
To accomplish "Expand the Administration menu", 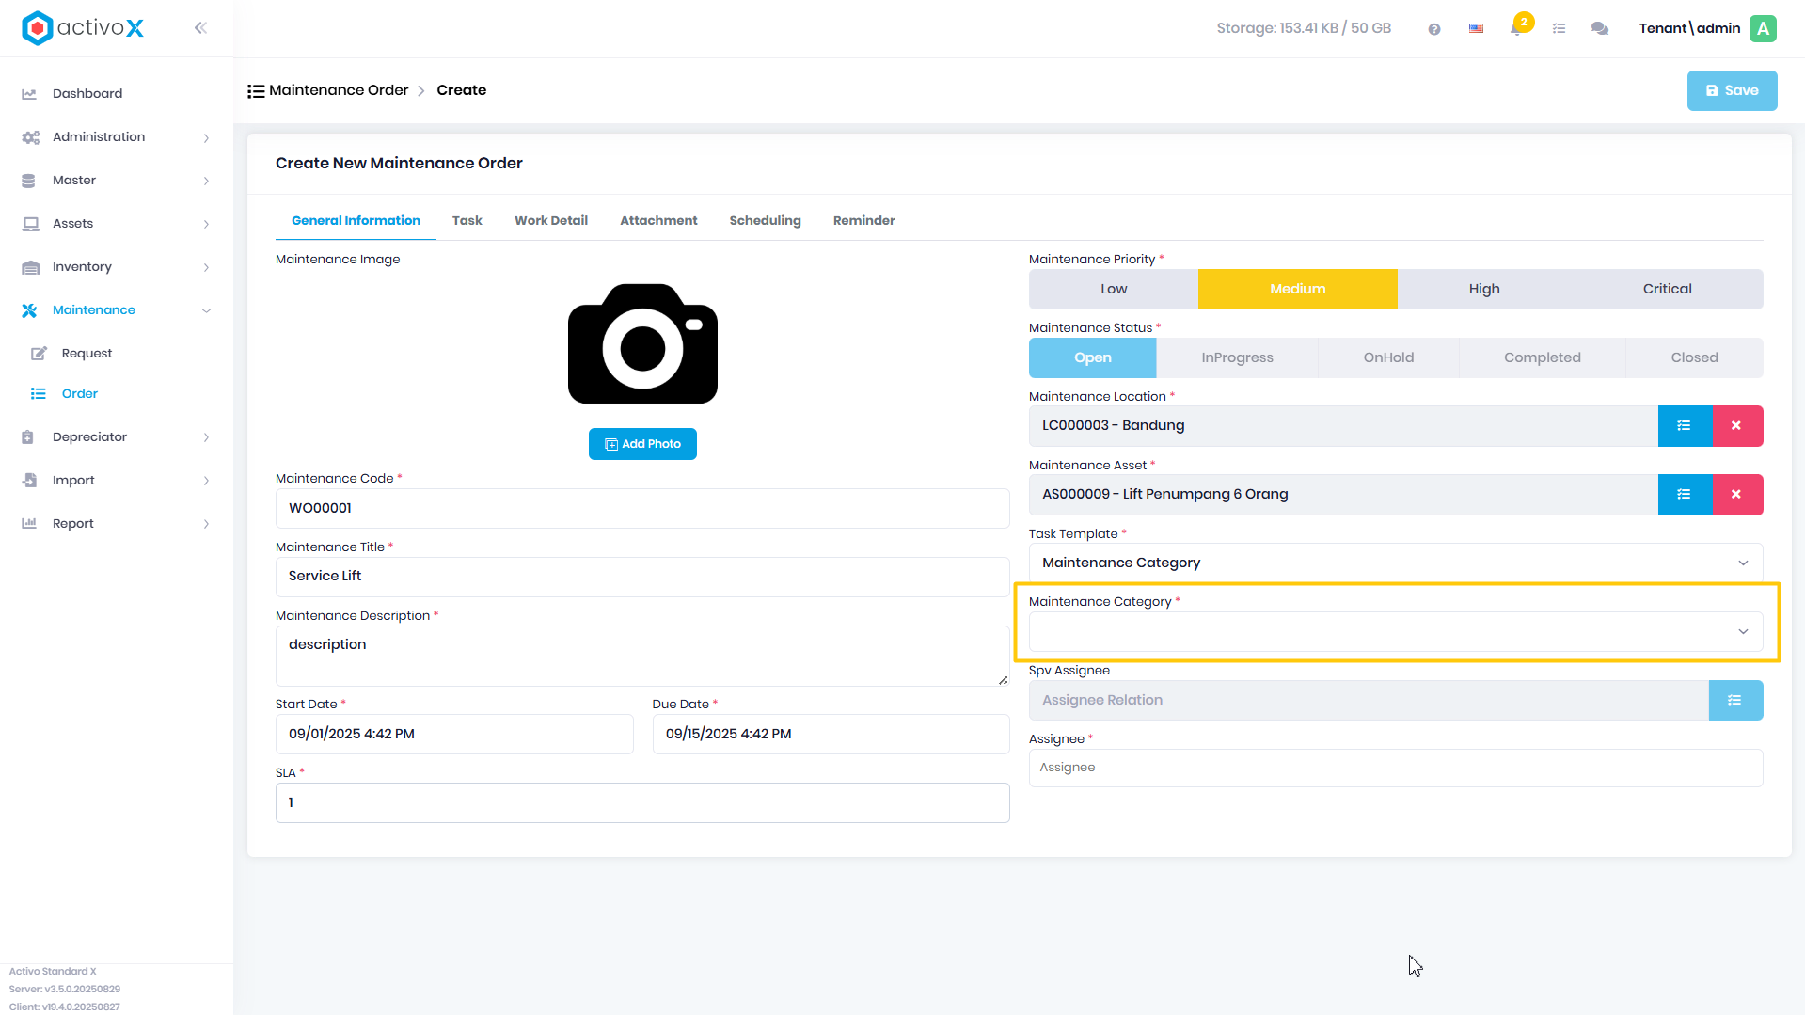I will [x=206, y=138].
